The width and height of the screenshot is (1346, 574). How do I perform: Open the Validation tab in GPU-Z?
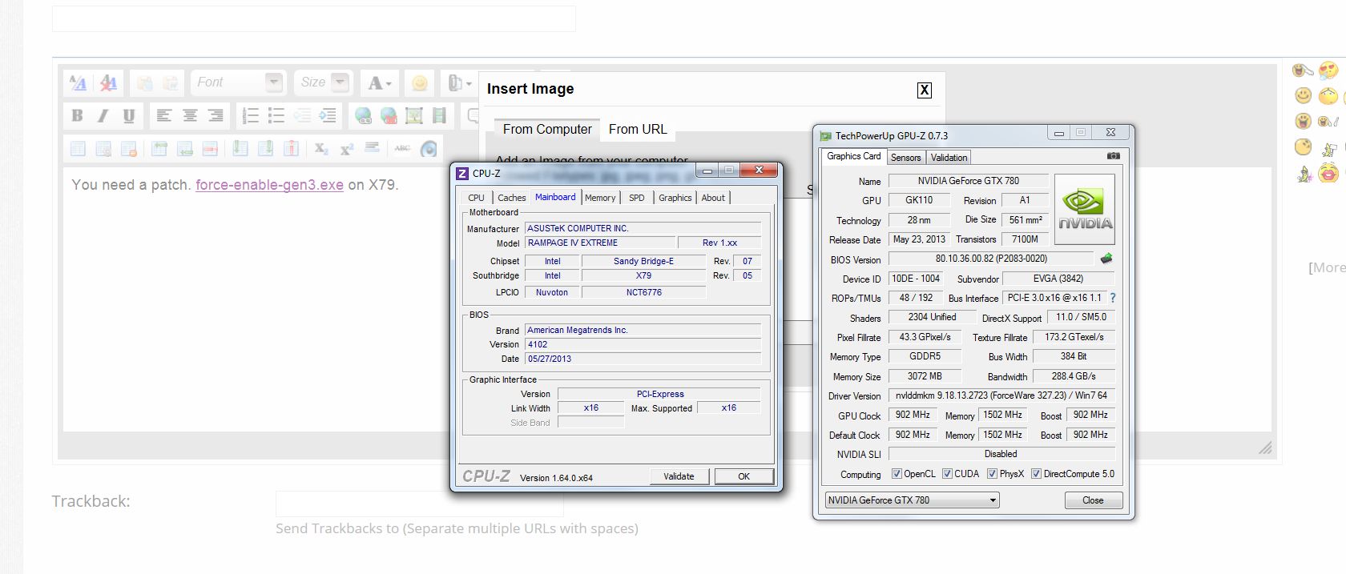pyautogui.click(x=949, y=158)
